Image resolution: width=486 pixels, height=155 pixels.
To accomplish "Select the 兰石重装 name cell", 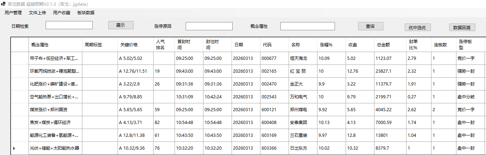I will [303, 135].
